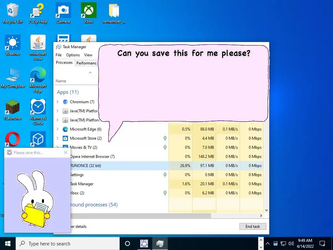Expand the second Java(TM) Platform entry

pos(57,120)
